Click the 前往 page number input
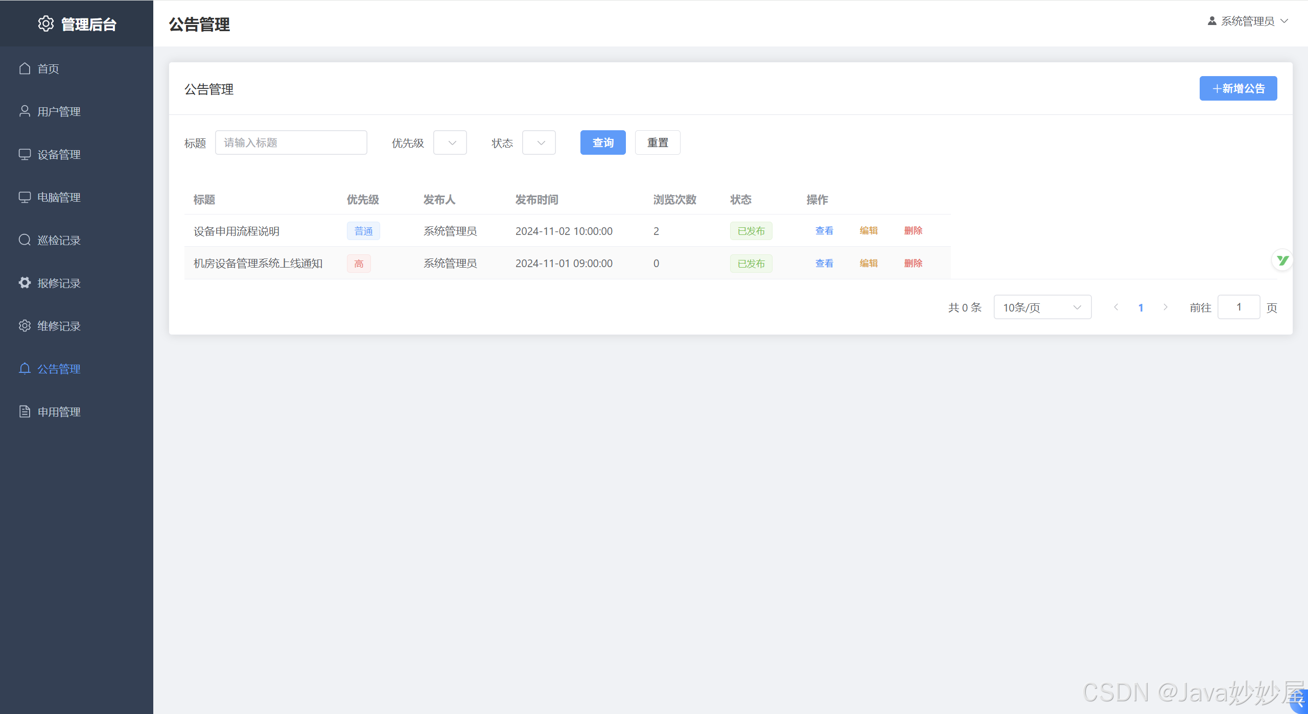Image resolution: width=1308 pixels, height=714 pixels. point(1239,307)
